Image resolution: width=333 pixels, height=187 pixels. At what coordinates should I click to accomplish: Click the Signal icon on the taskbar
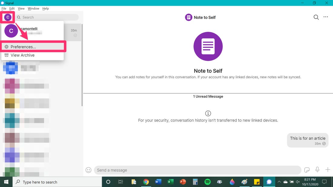(269, 182)
